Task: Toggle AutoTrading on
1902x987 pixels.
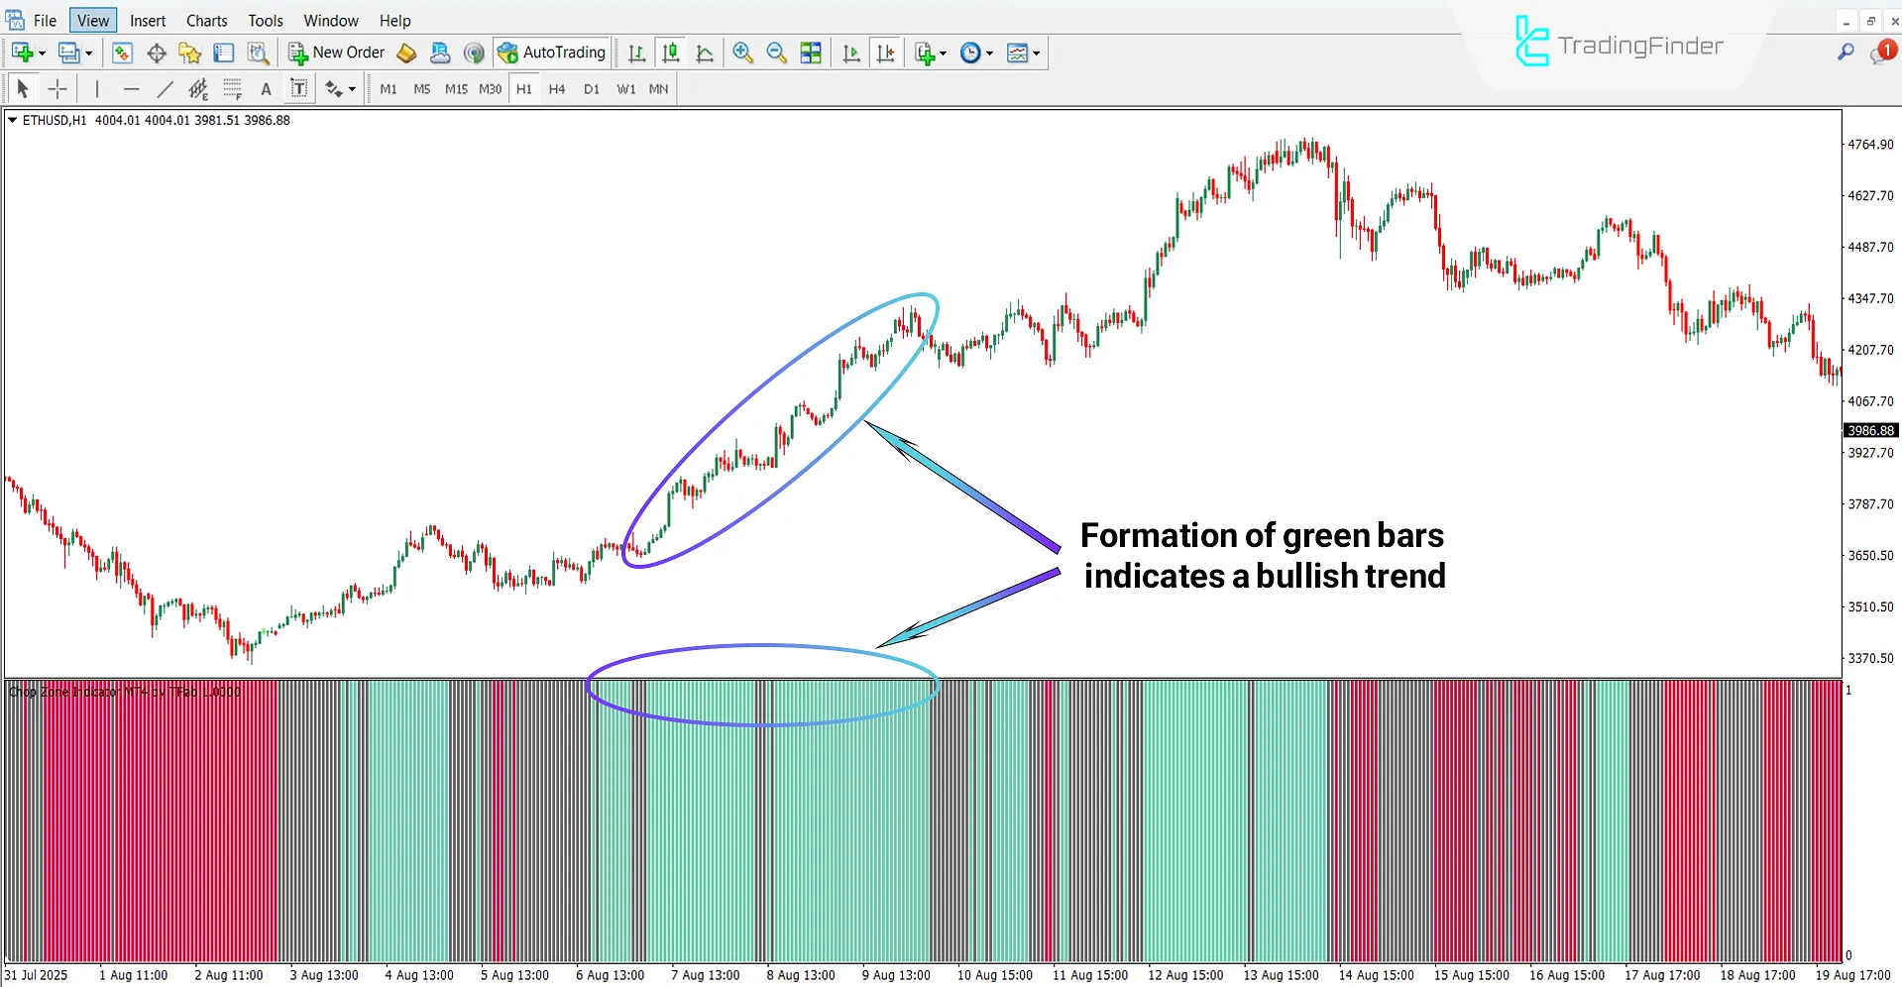Action: (552, 53)
